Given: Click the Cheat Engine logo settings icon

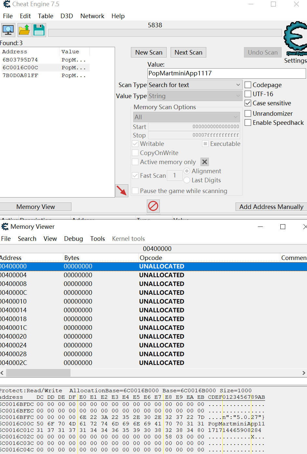Looking at the screenshot, I should (295, 39).
